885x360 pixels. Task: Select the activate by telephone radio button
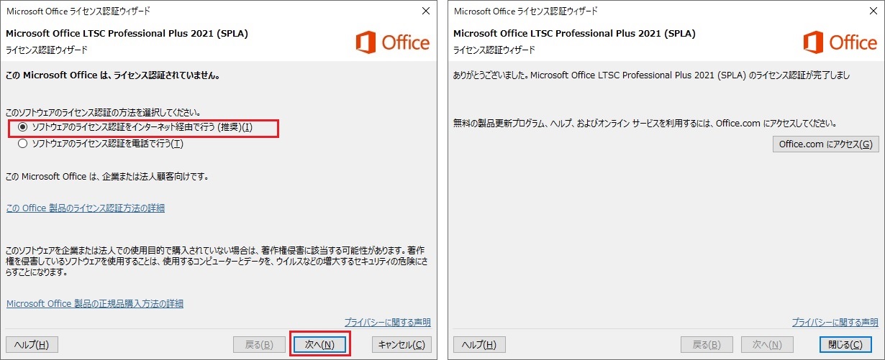click(23, 144)
